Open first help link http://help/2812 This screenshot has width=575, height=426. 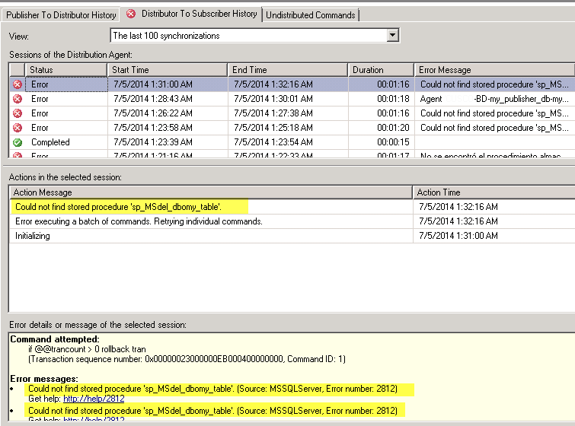pyautogui.click(x=94, y=399)
